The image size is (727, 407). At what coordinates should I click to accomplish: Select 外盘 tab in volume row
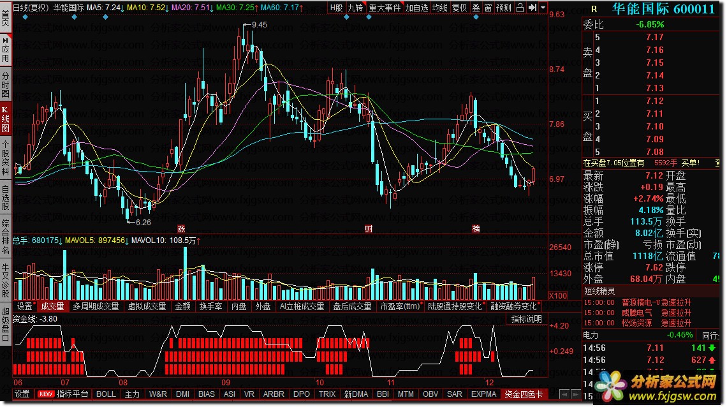tap(263, 306)
